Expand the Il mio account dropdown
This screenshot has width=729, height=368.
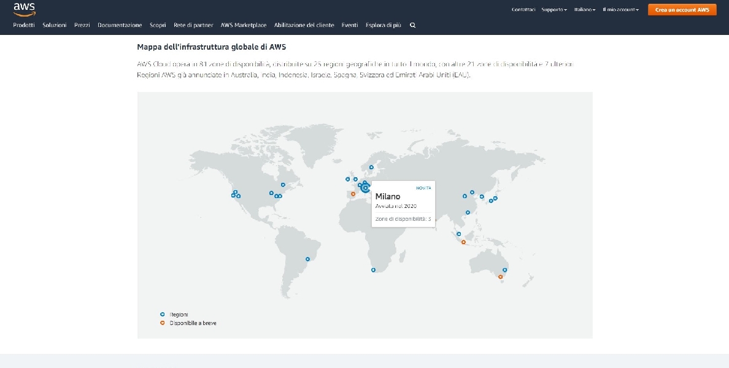tap(620, 10)
